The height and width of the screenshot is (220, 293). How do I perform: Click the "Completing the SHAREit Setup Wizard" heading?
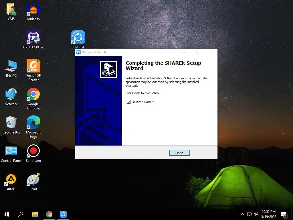pyautogui.click(x=163, y=66)
